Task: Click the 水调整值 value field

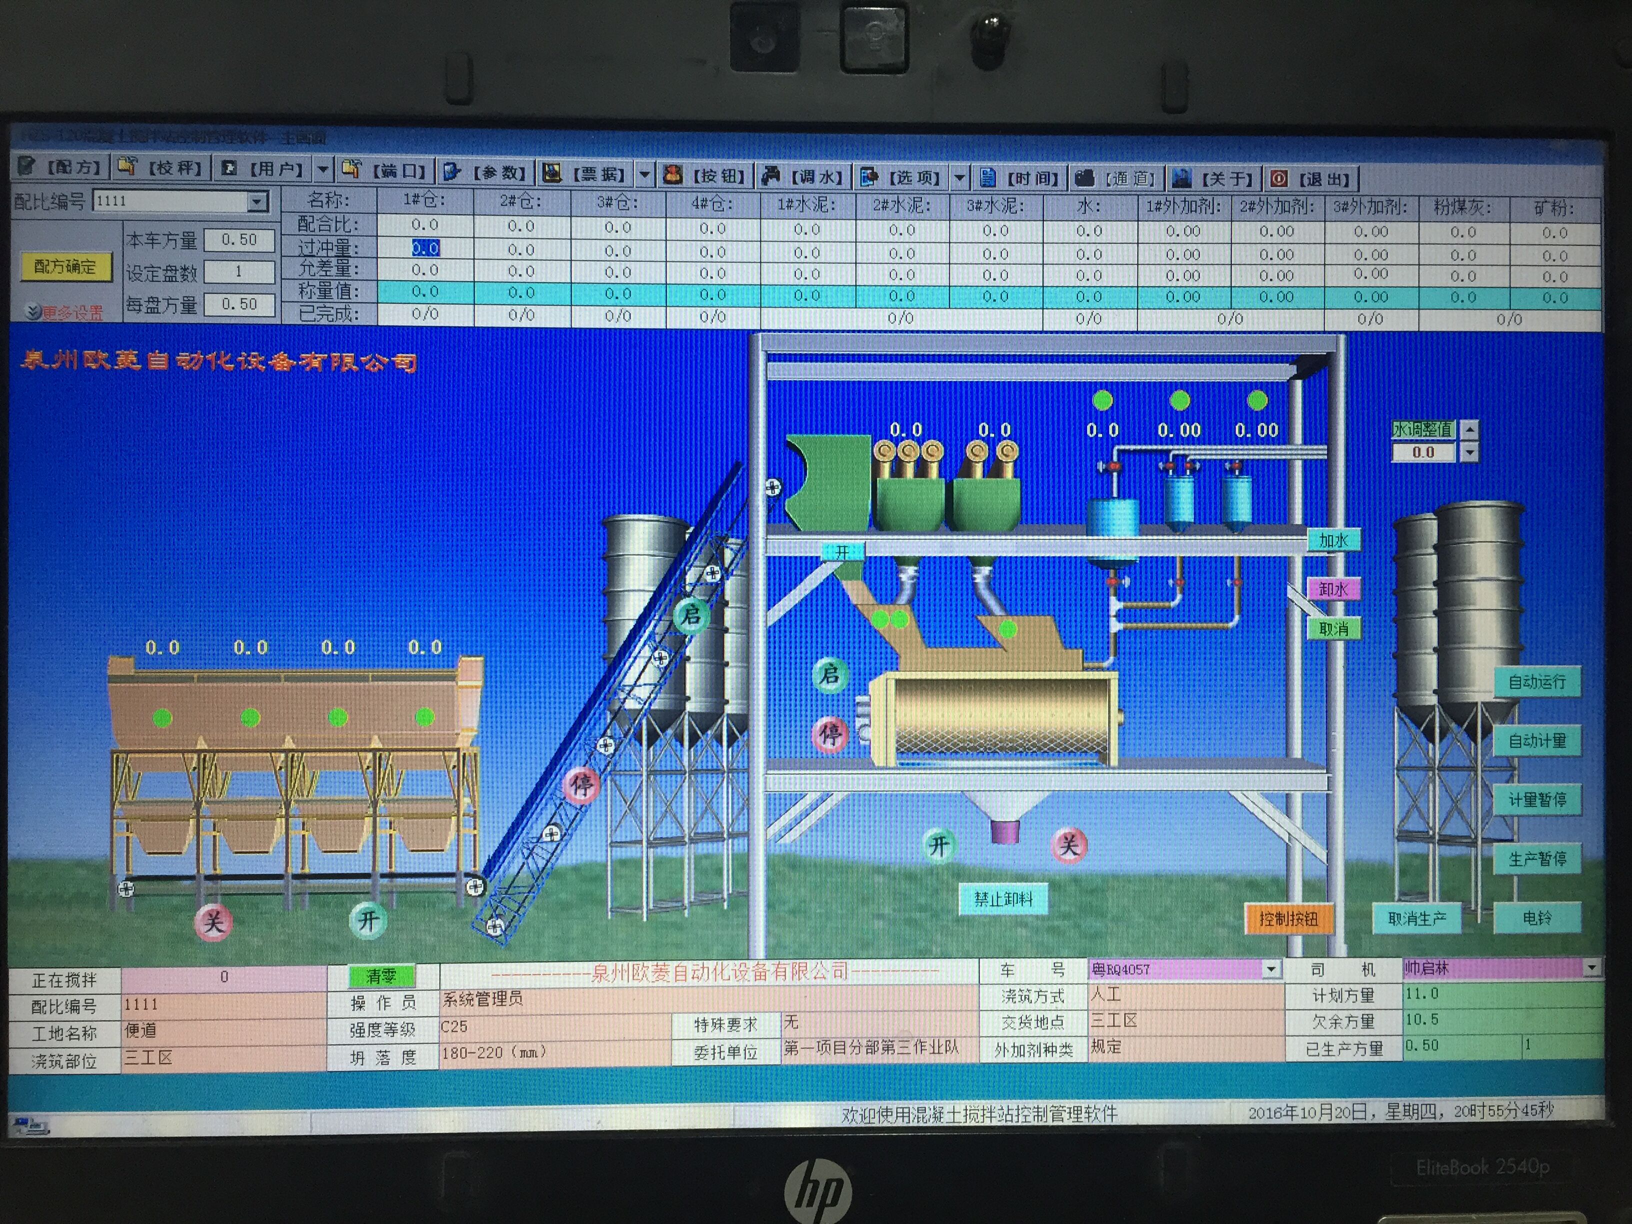Action: 1423,451
